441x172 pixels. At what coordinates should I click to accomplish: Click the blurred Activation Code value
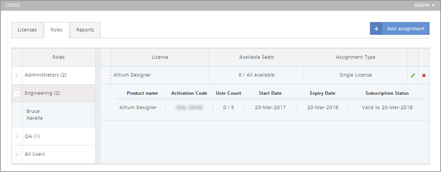[189, 108]
